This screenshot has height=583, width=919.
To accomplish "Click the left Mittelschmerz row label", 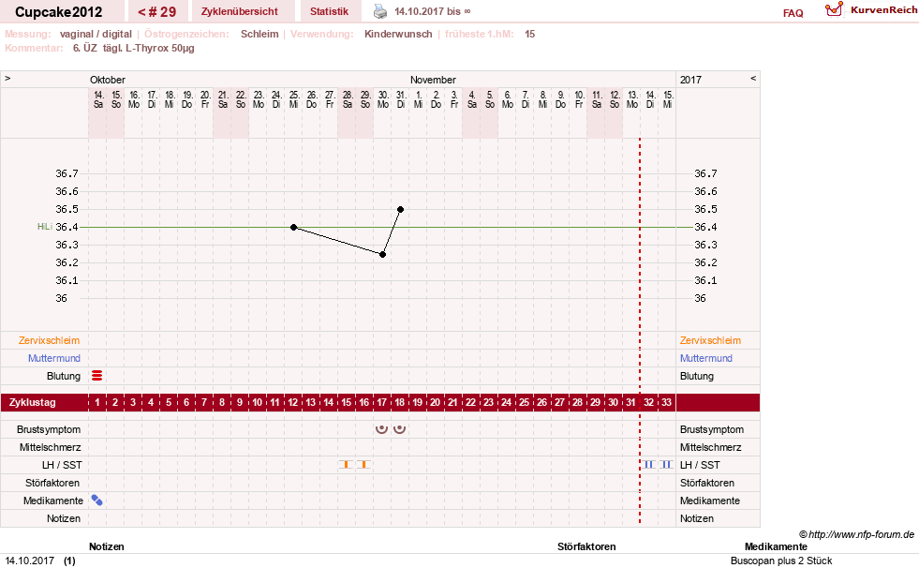I will coord(51,447).
